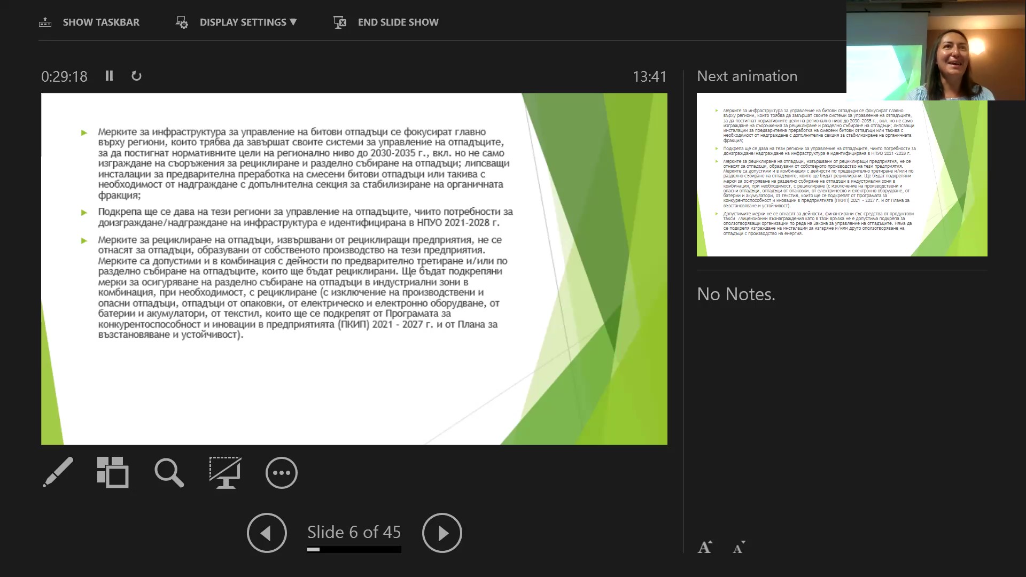Click the See all slides icon

[113, 472]
